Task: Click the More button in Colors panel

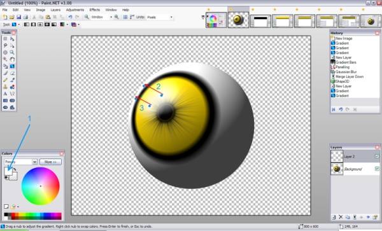Action: pos(50,162)
